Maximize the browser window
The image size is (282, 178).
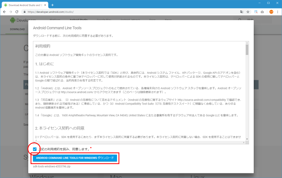[x=268, y=3]
